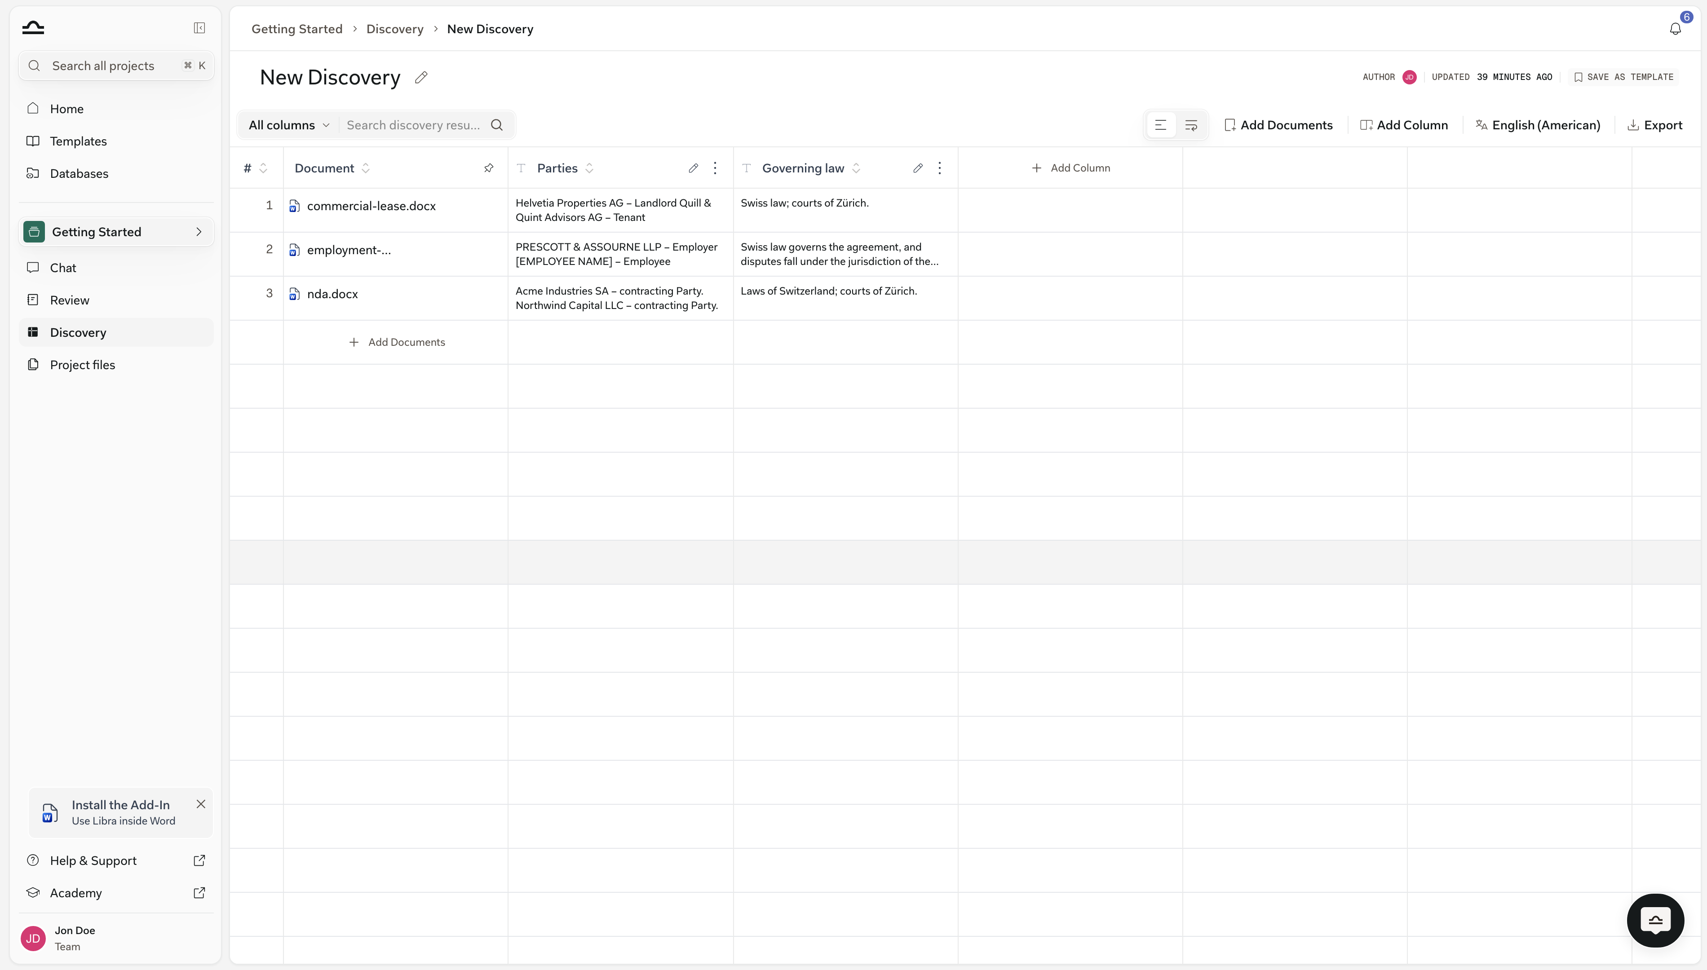1707x970 pixels.
Task: Go to Home in sidebar
Action: coord(116,109)
